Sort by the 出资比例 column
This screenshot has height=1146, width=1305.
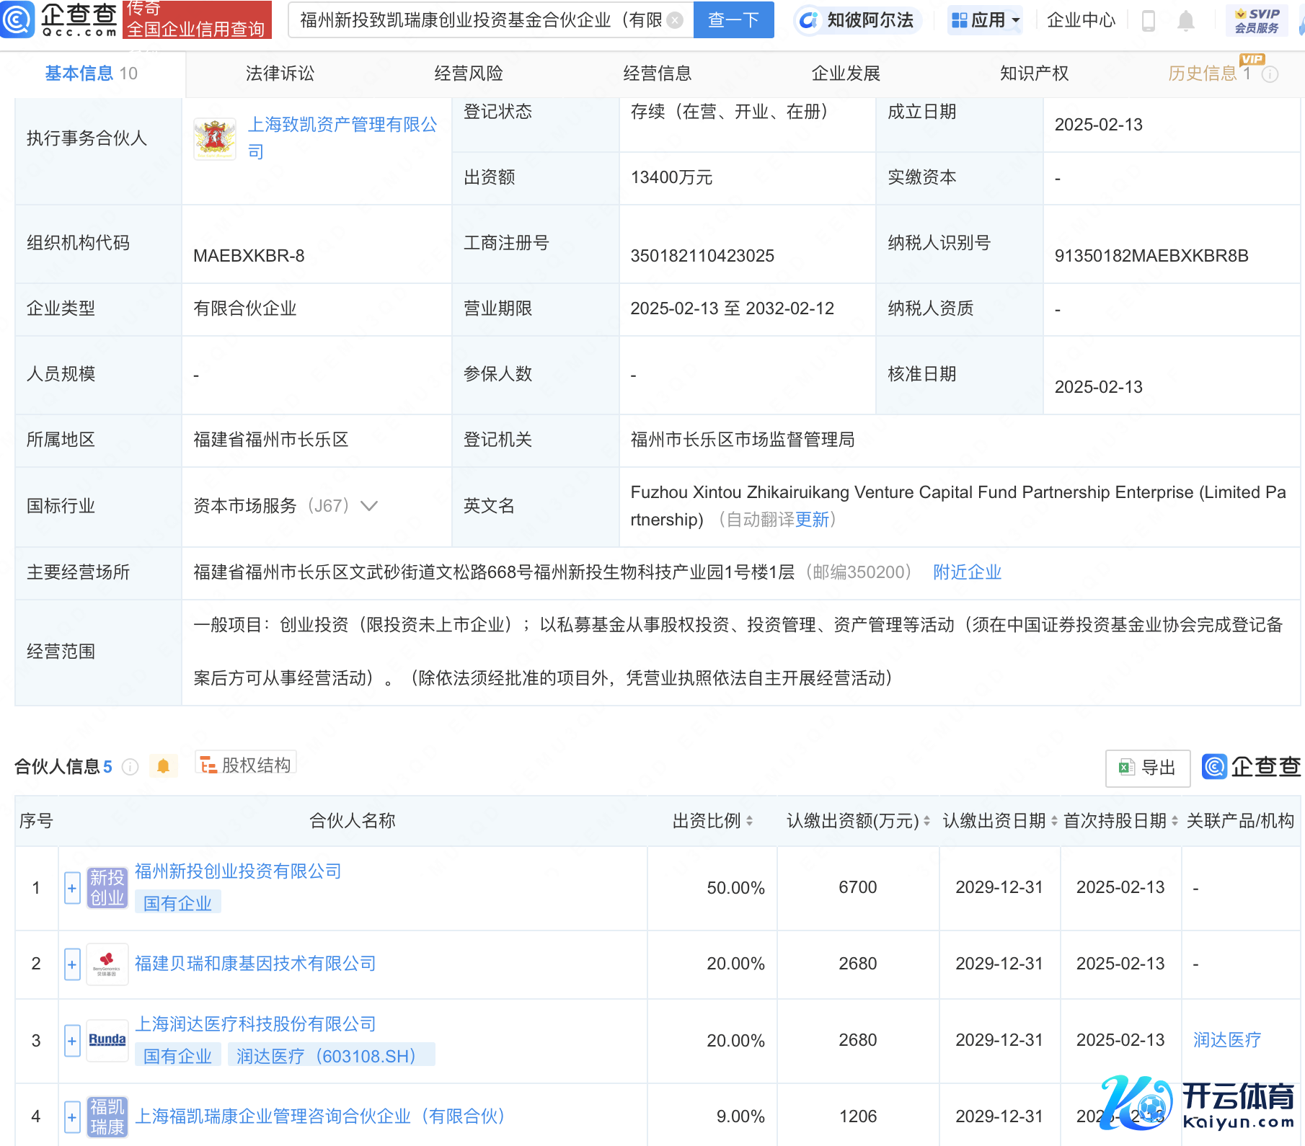pos(749,821)
